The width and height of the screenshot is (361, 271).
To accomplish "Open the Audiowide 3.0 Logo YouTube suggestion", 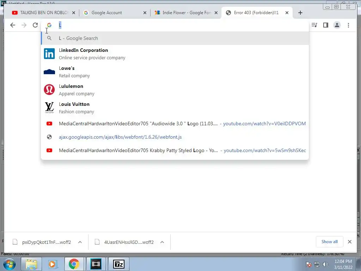I will tap(175, 124).
